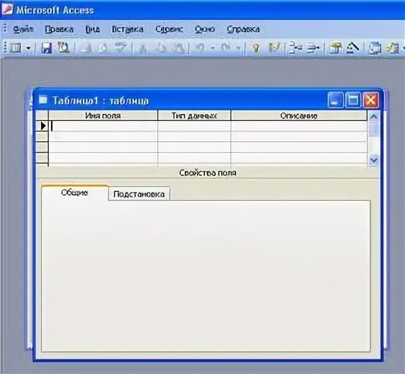Click the Insert Rows toolbar icon
Screen dimensions: 405x374
295,48
